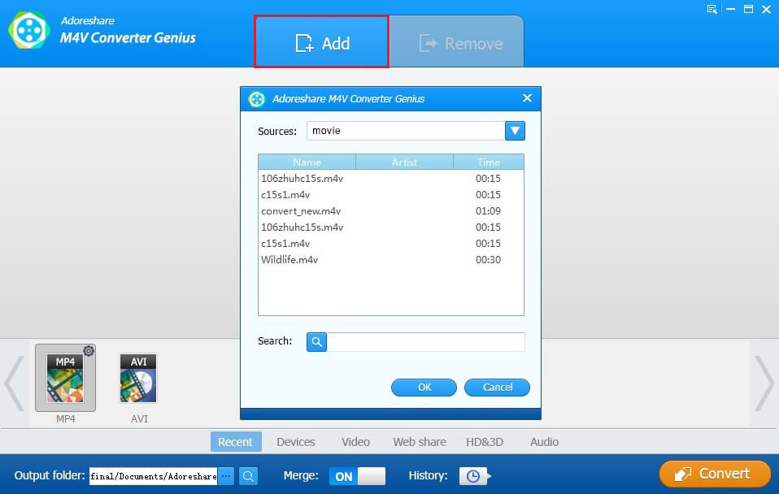Open settings gear on the MP4 thumbnail
Image resolution: width=779 pixels, height=494 pixels.
coord(89,350)
